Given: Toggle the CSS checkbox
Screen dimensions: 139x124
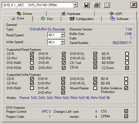Looking at the screenshot, I should point(126,111).
